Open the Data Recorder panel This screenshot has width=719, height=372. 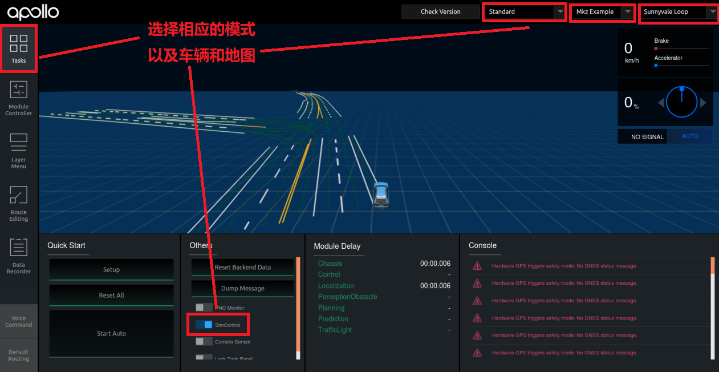point(19,256)
